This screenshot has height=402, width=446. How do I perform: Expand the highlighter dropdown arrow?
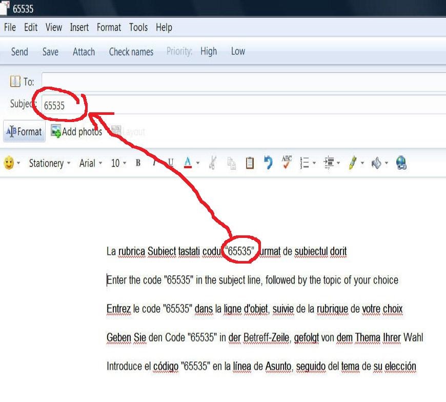(x=362, y=163)
